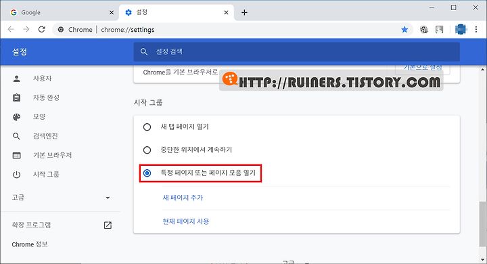
Task: Click 새 페이지 추가 link
Action: click(183, 198)
